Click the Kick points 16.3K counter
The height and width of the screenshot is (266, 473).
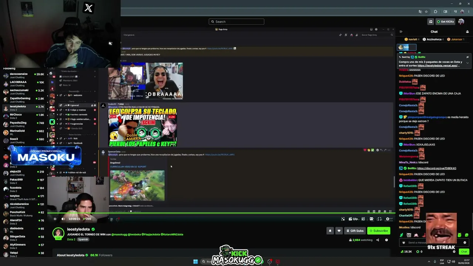(406, 252)
